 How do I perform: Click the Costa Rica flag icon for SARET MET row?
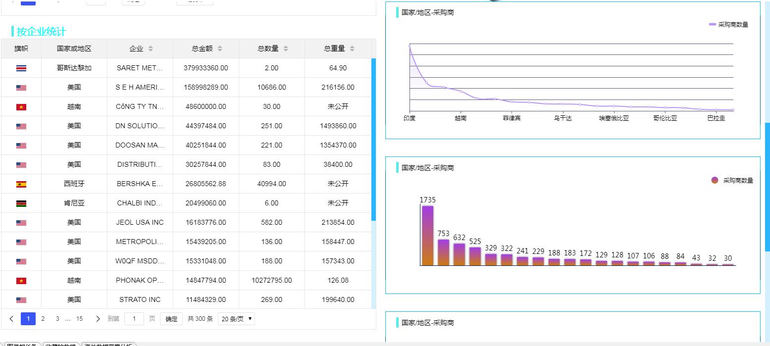(21, 68)
